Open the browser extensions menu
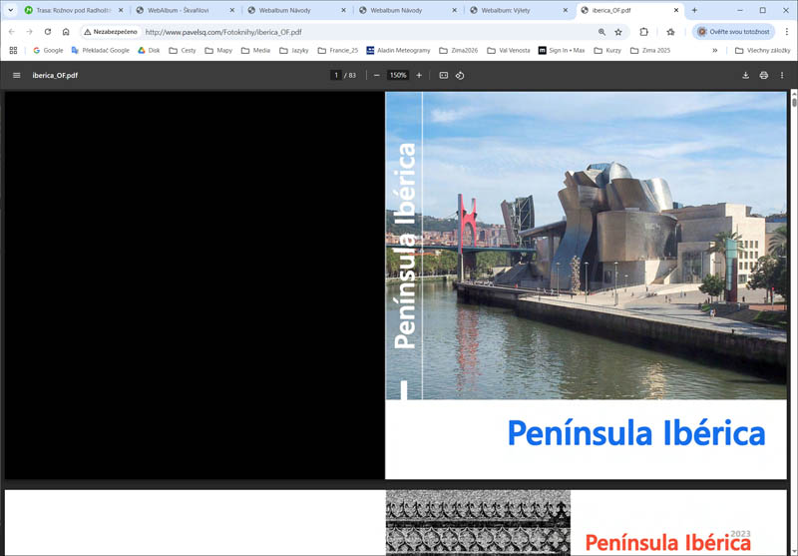Viewport: 798px width, 556px height. pyautogui.click(x=644, y=32)
